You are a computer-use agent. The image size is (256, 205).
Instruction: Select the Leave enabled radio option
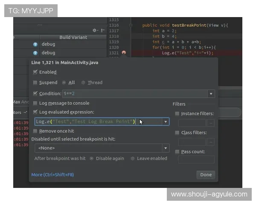pos(133,158)
